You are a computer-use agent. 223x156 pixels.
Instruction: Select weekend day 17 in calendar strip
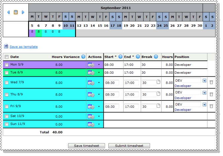click(113, 26)
